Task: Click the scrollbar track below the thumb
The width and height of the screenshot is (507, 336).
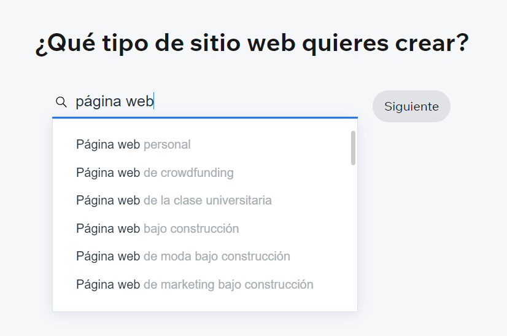Action: [x=353, y=246]
